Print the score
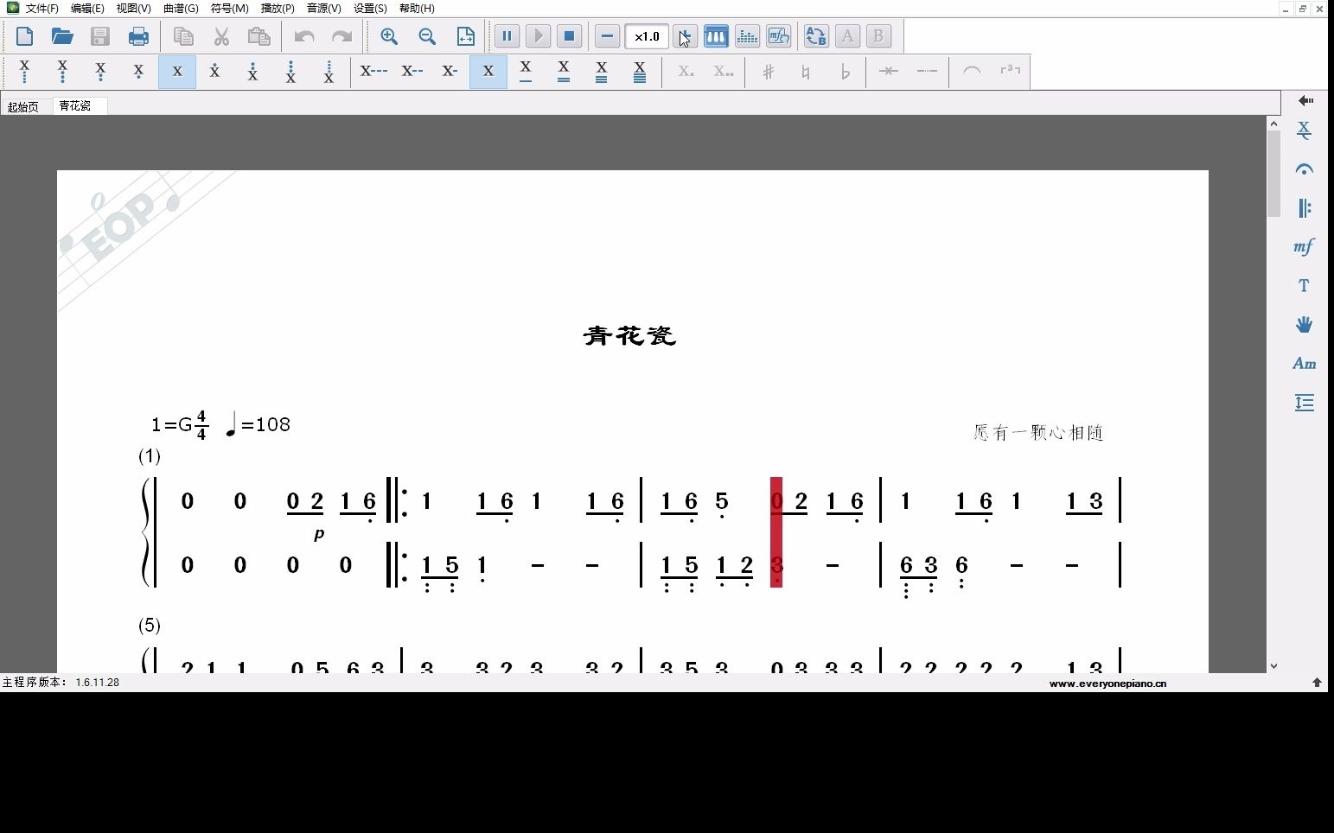The height and width of the screenshot is (833, 1334). click(138, 36)
